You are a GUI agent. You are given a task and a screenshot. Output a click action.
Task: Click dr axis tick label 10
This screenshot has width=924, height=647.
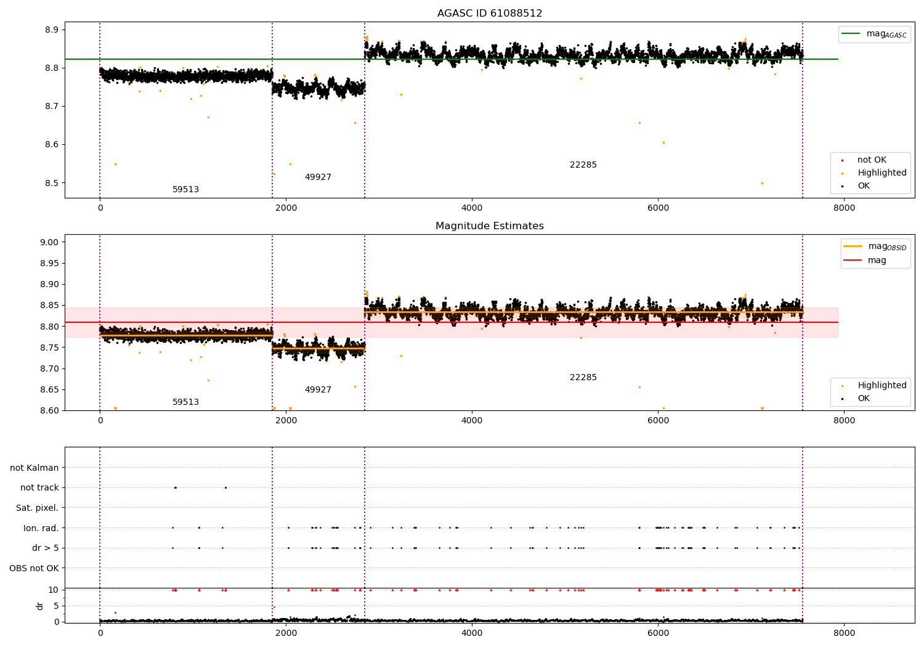click(54, 590)
